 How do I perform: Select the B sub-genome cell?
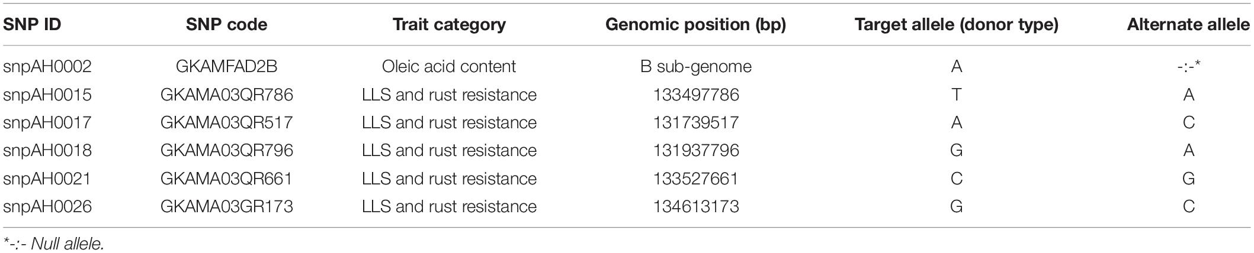tap(696, 66)
